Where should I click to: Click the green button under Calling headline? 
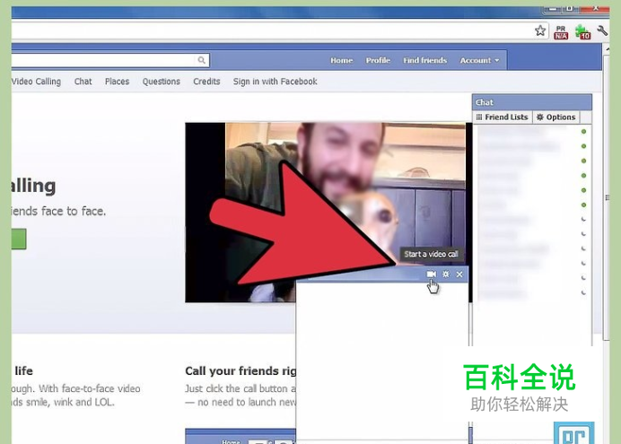(x=19, y=239)
